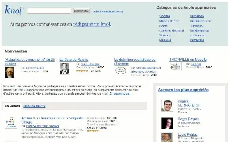The image size is (229, 142).
Task: Open the Musique category
Action: (x=165, y=40)
